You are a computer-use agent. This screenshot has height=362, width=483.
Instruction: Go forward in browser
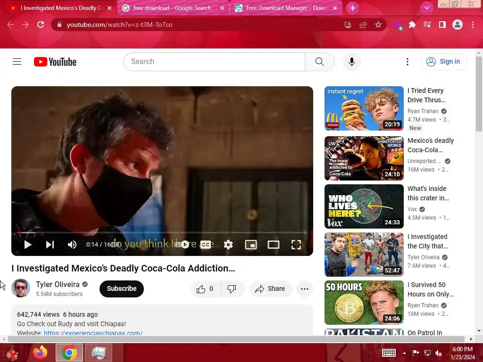[25, 25]
